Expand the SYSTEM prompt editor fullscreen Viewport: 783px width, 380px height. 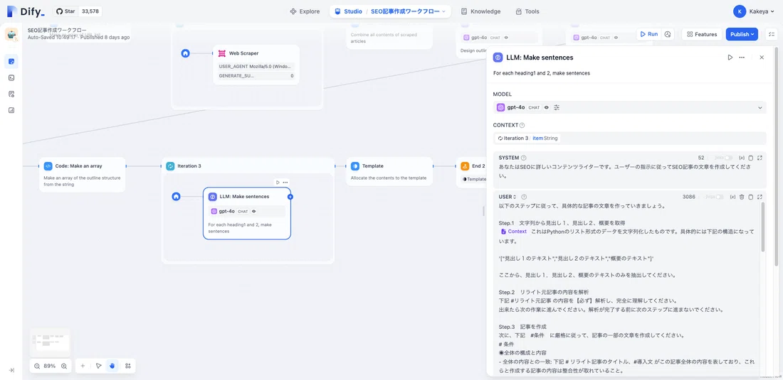point(760,158)
